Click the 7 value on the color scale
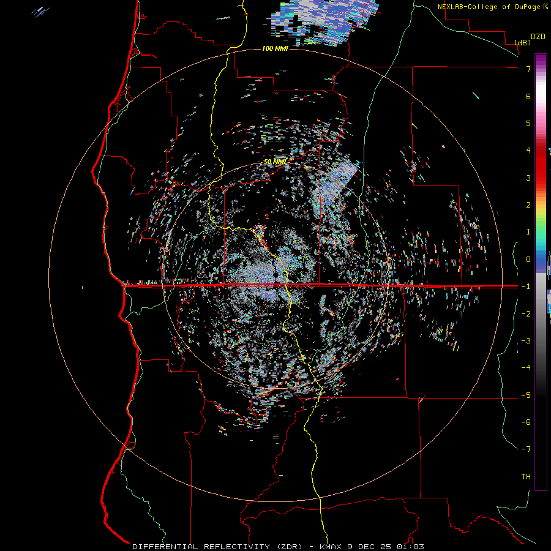 tap(528, 69)
